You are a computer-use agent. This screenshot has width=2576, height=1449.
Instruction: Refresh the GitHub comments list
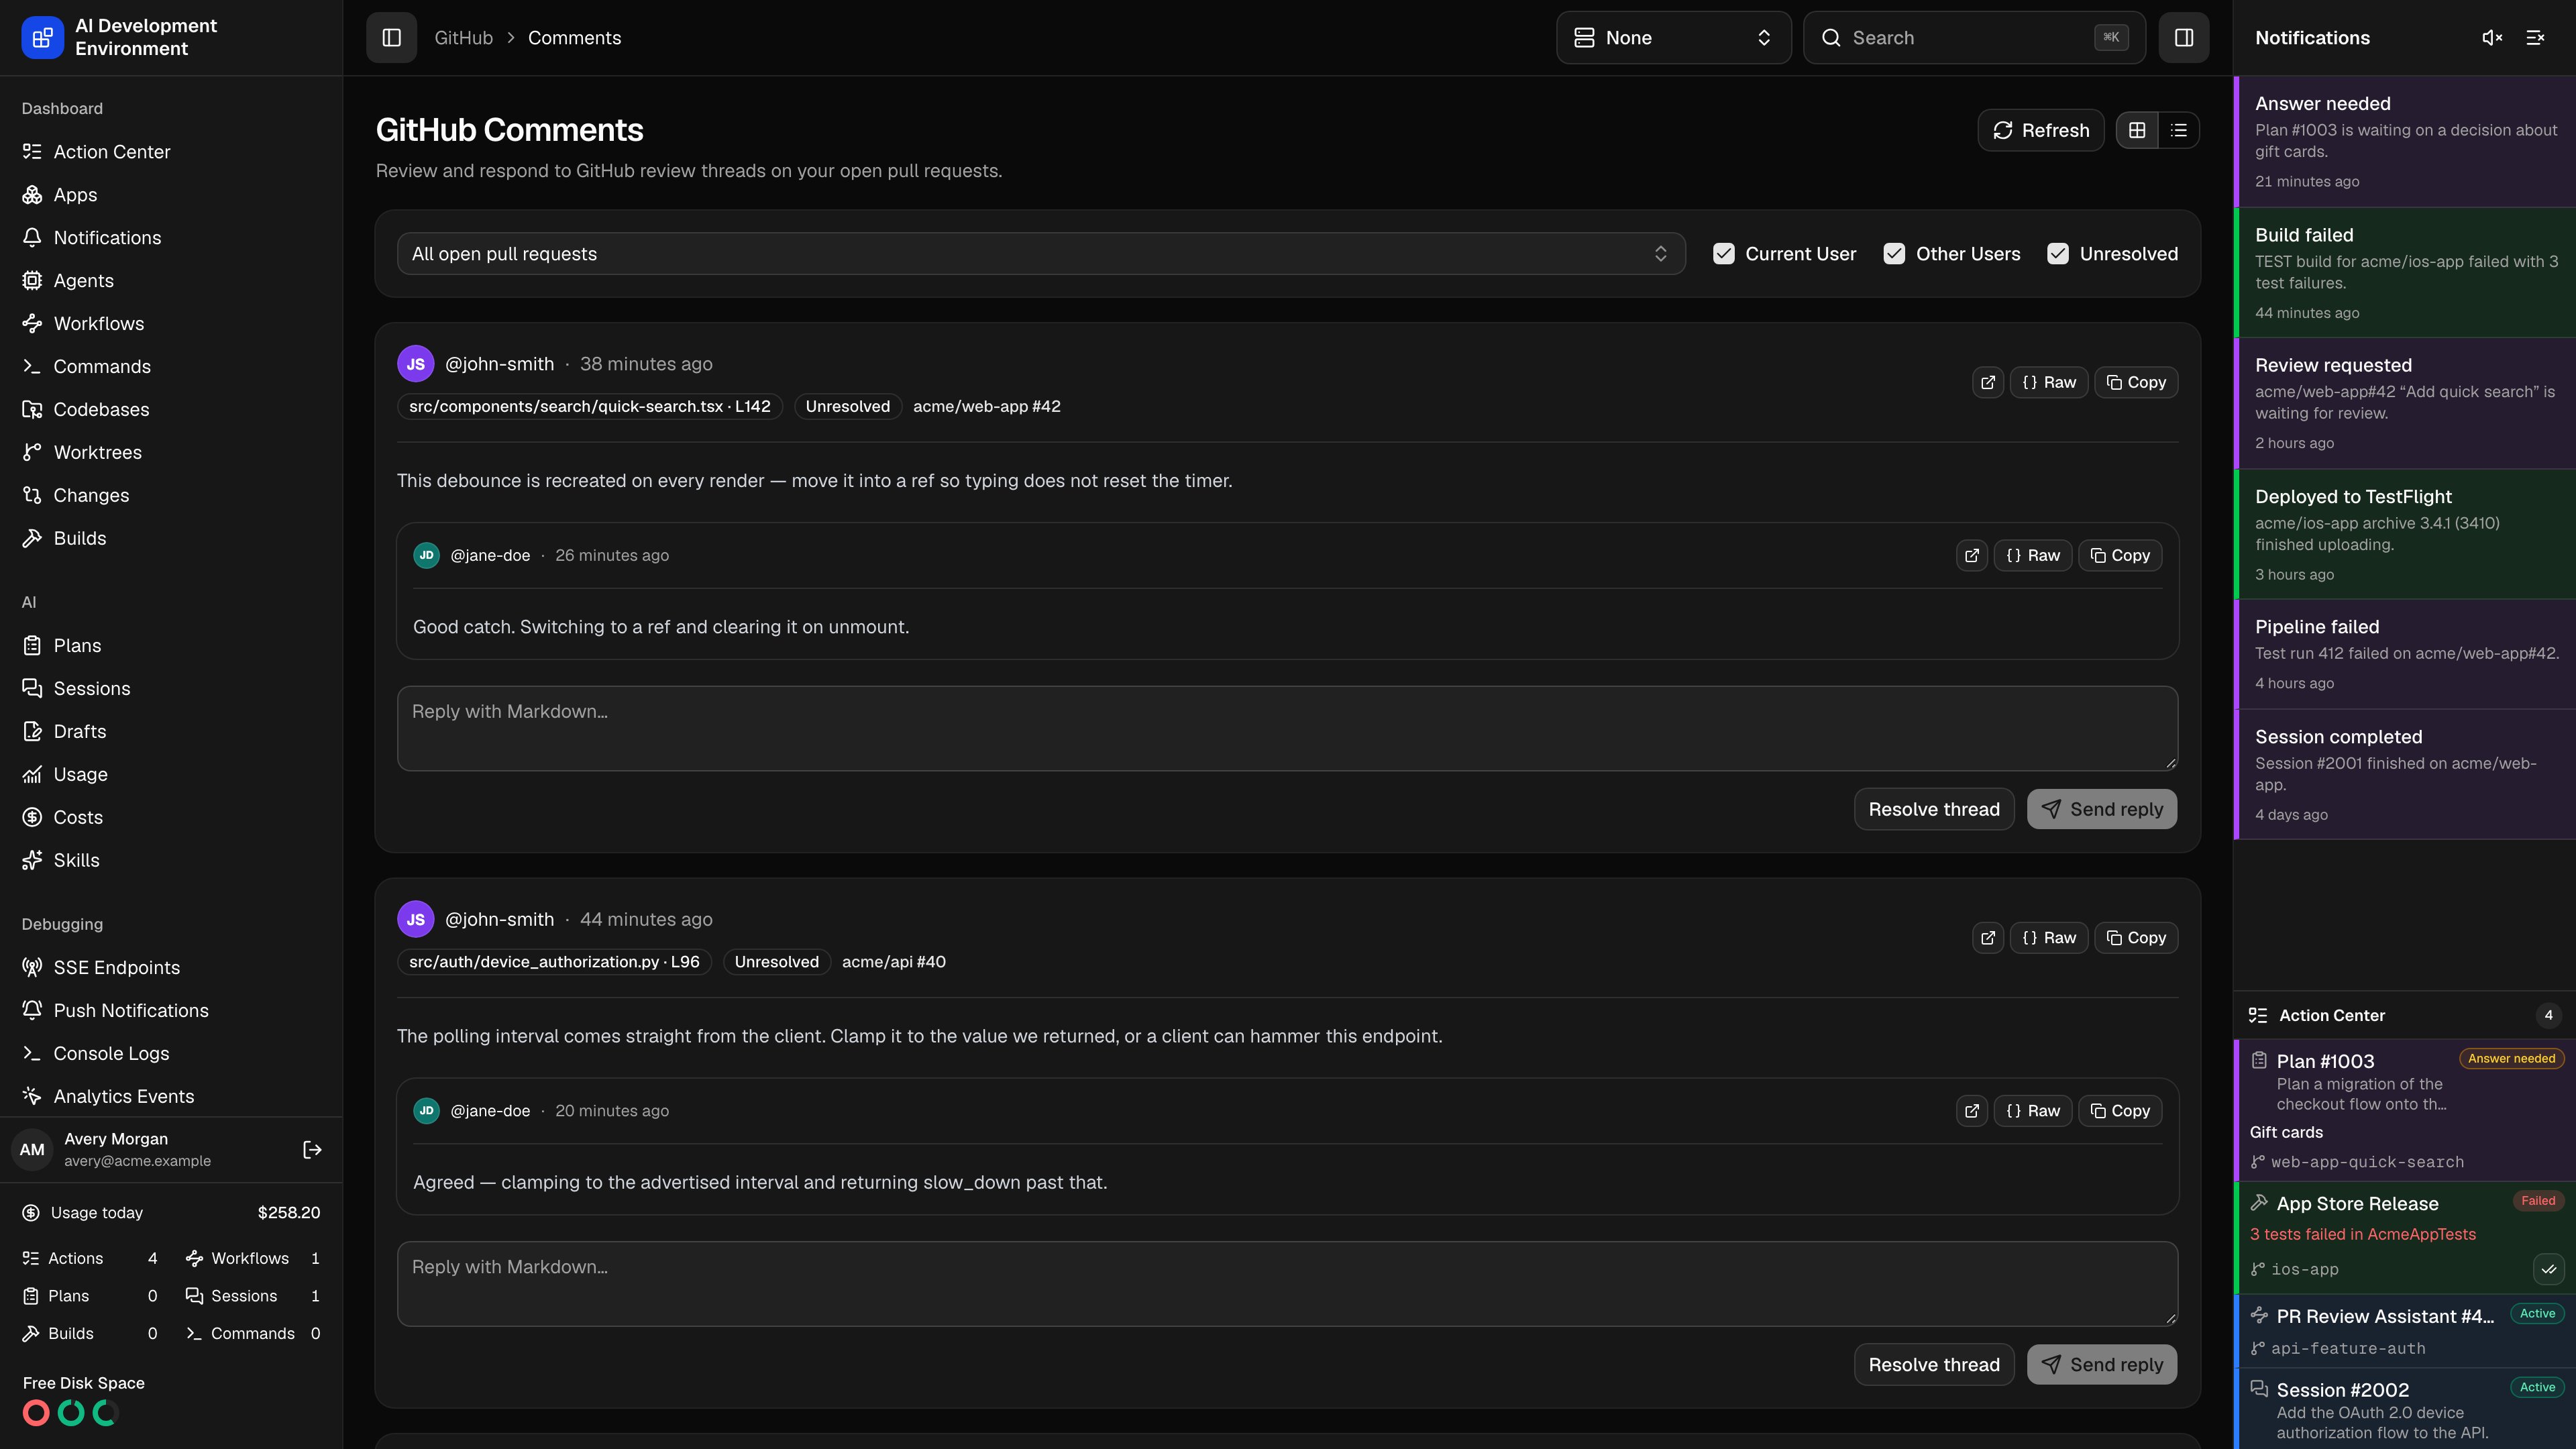(x=2040, y=130)
